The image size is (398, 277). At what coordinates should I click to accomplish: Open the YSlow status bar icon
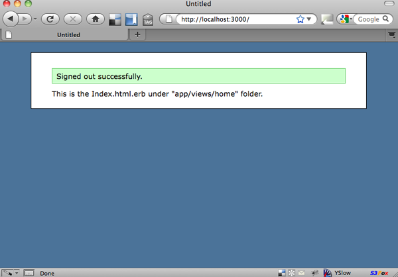click(338, 273)
